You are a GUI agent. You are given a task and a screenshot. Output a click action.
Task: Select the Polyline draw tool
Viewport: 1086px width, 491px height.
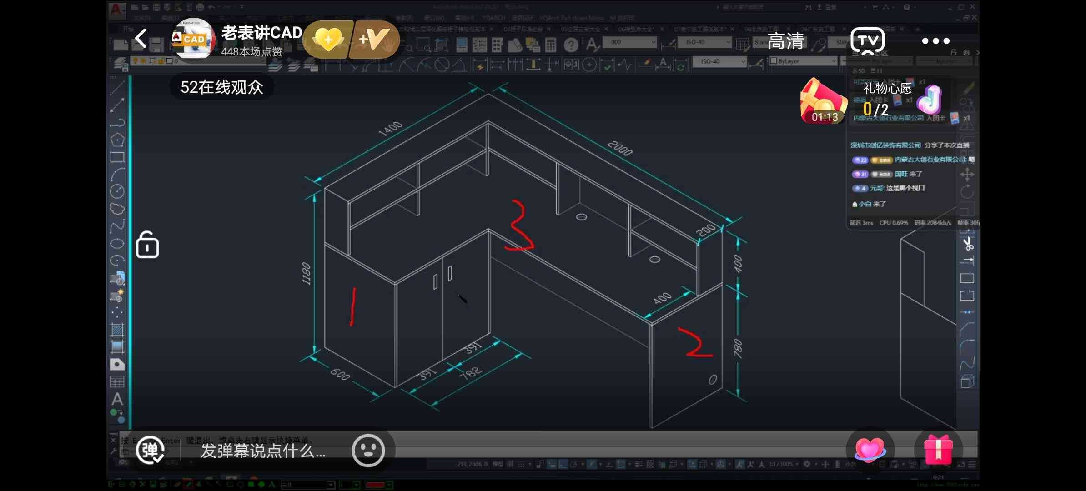click(117, 123)
